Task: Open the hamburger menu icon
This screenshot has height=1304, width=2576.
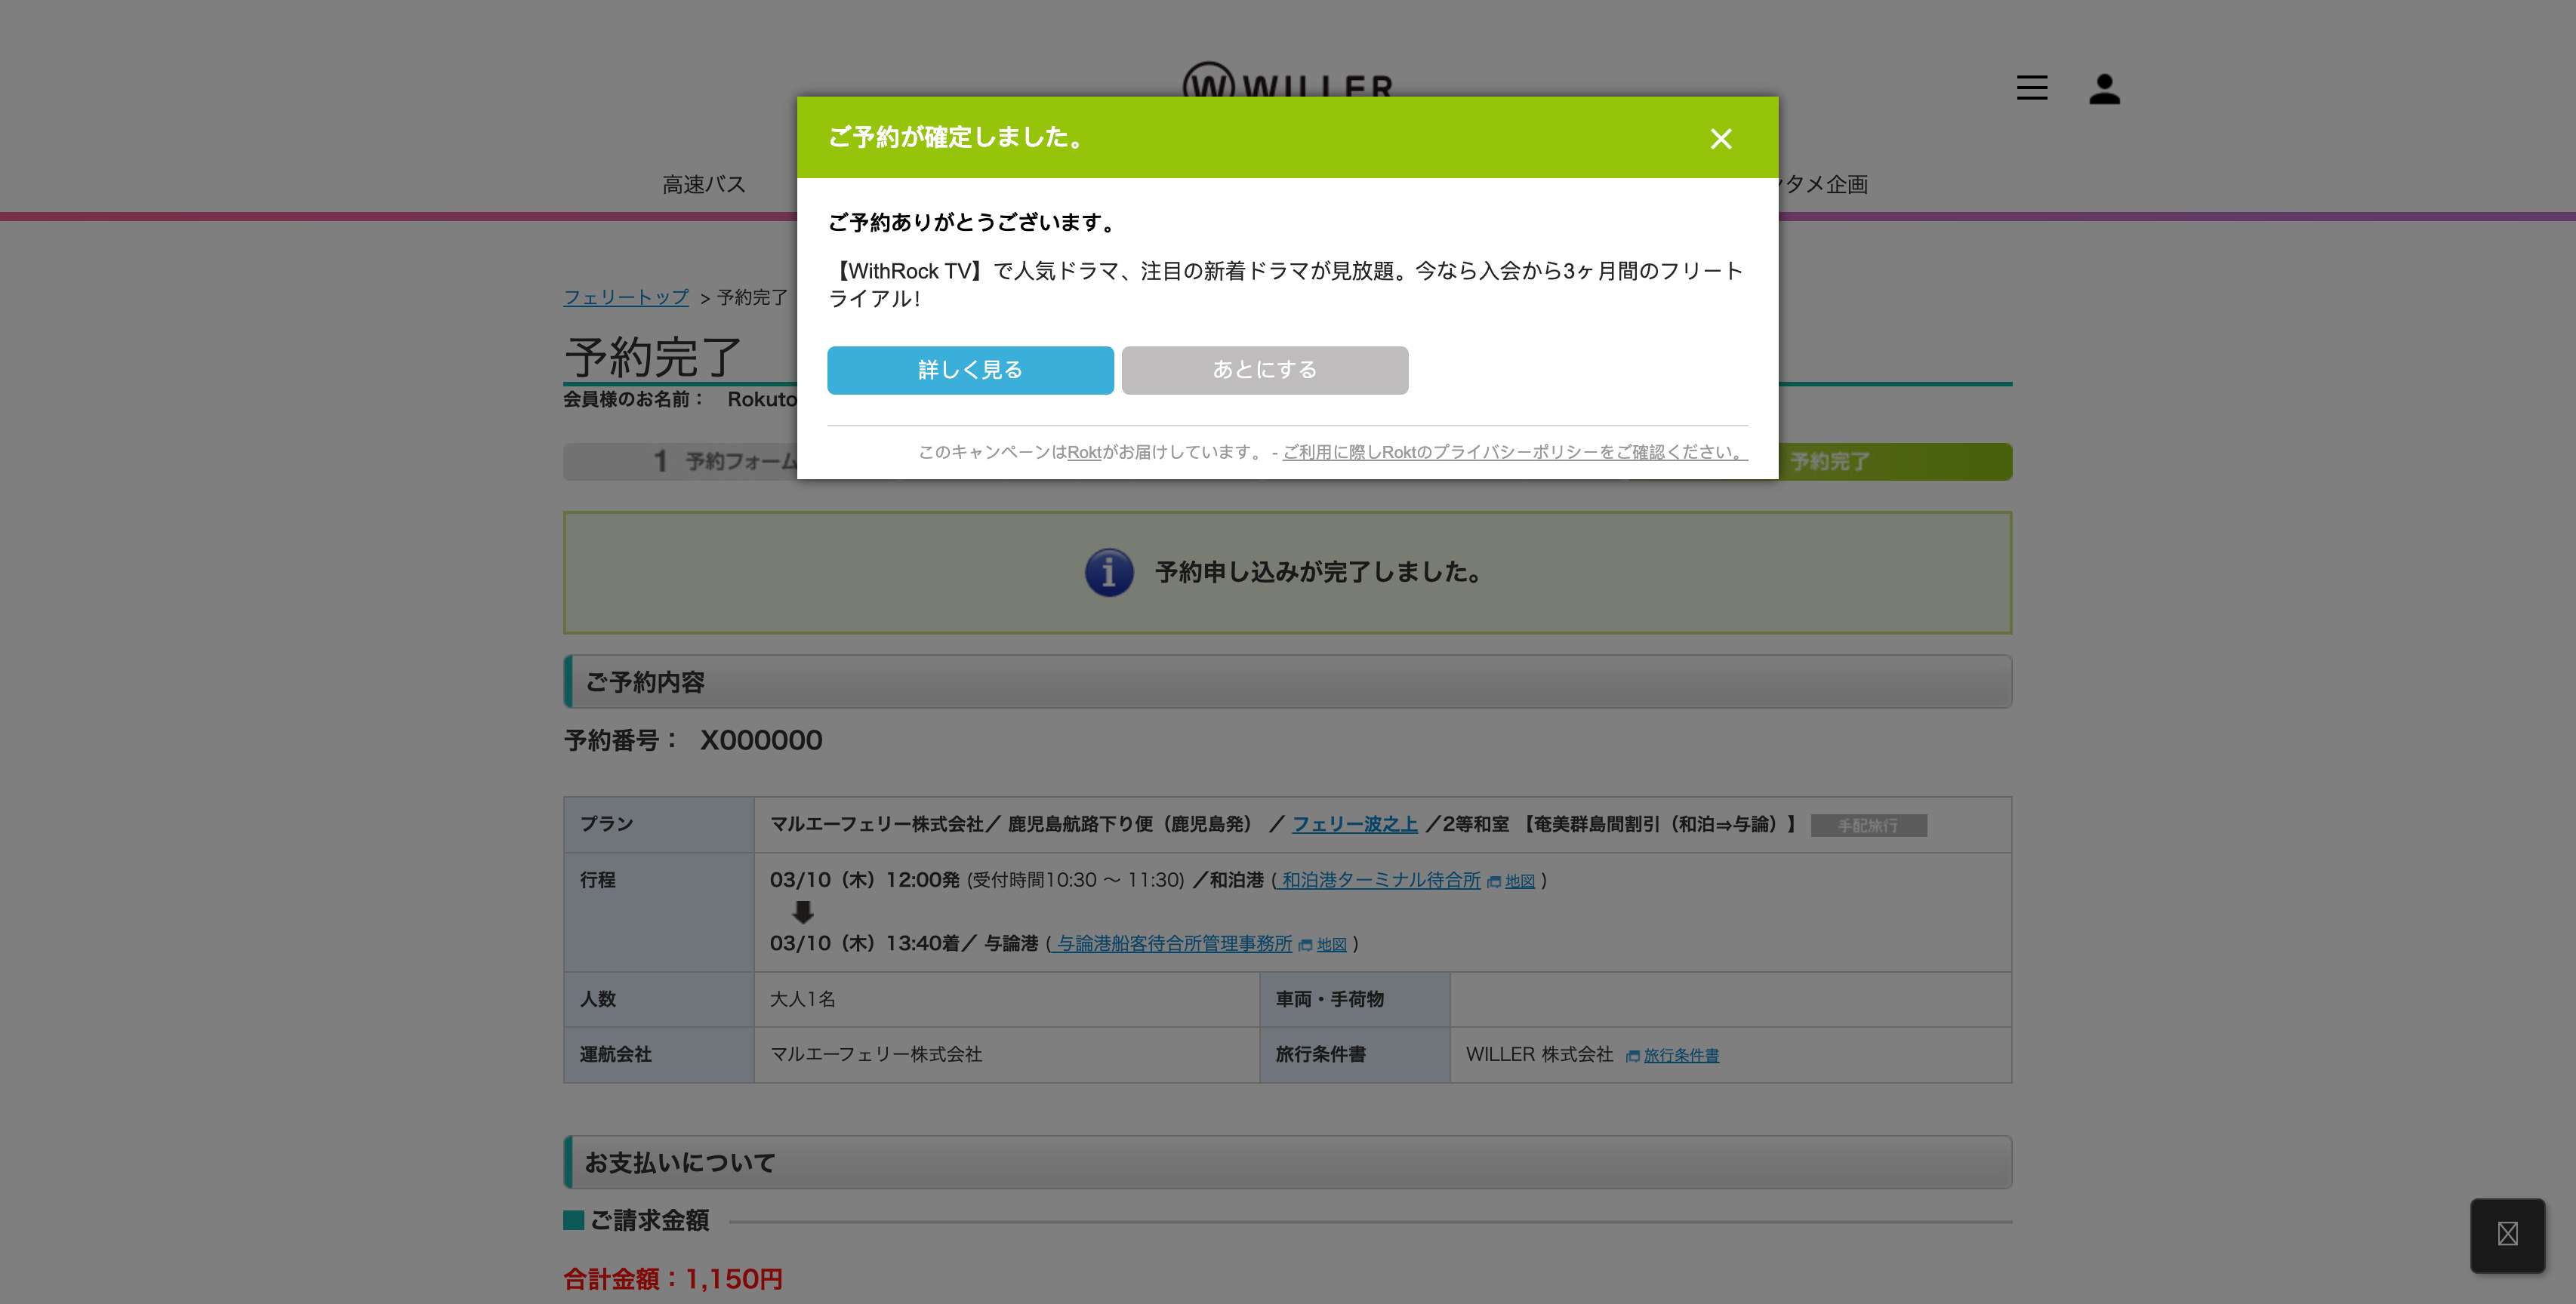Action: (x=2032, y=88)
